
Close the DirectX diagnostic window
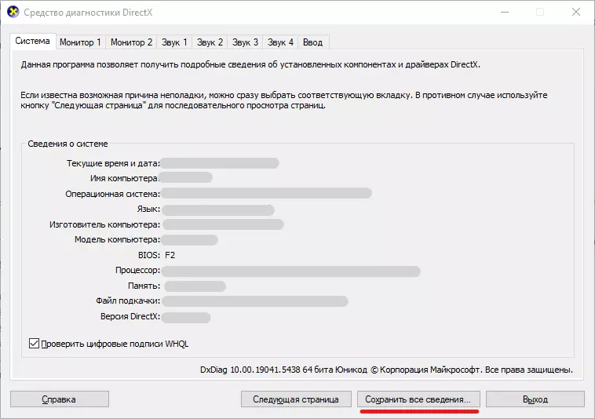576,12
